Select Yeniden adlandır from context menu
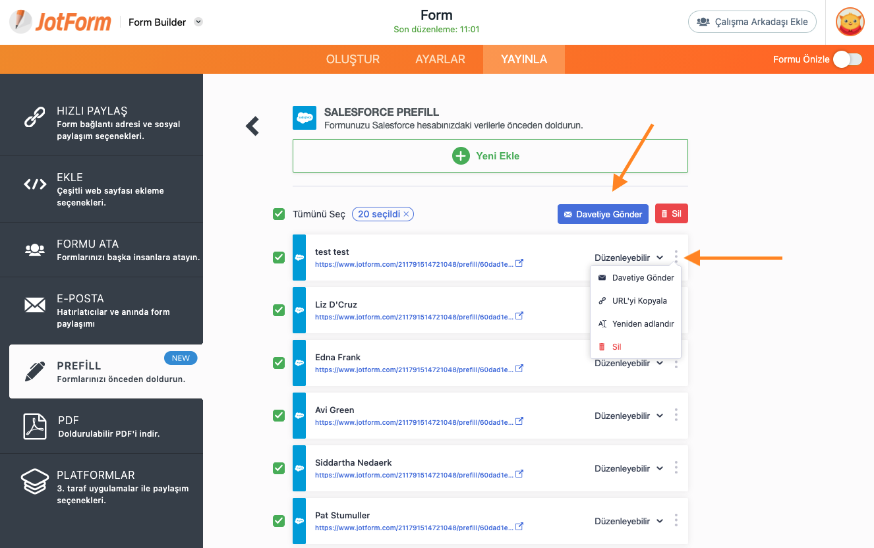874x548 pixels. (x=635, y=324)
